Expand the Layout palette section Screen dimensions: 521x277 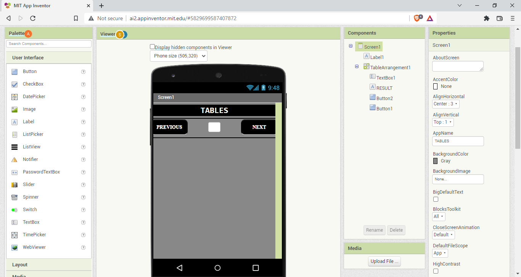tap(20, 264)
